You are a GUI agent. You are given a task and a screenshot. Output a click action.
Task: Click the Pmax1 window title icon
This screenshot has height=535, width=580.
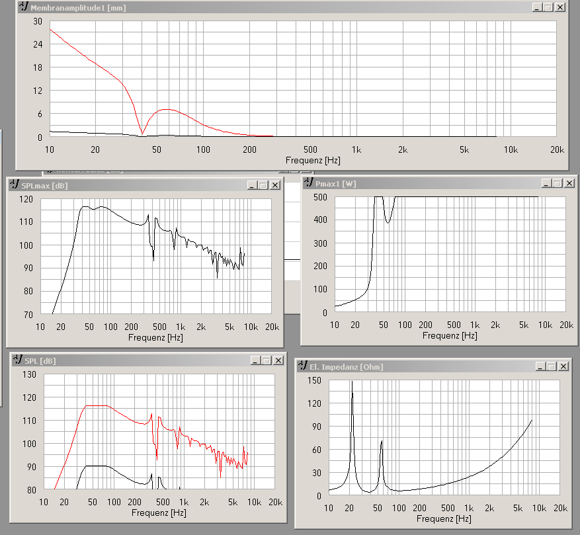308,183
